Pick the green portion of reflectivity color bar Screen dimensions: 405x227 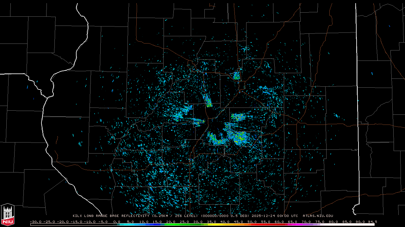click(x=187, y=224)
